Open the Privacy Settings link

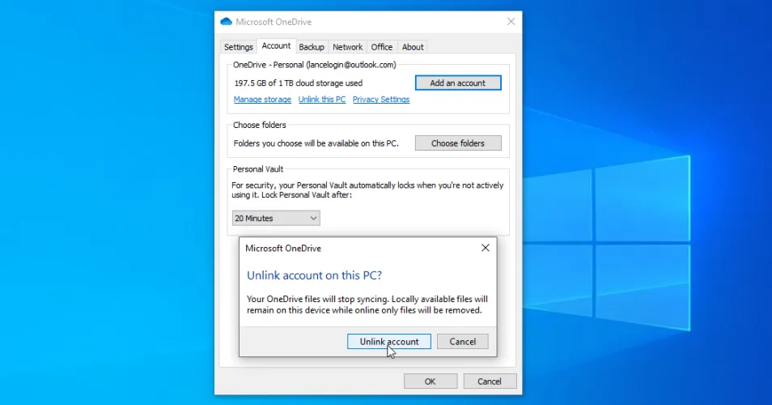pyautogui.click(x=381, y=100)
